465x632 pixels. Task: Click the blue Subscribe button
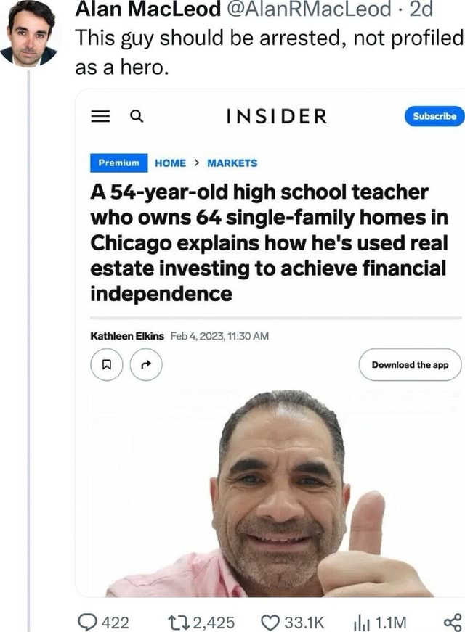(434, 116)
